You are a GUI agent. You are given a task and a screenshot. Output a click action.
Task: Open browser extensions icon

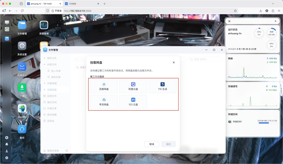point(273,11)
